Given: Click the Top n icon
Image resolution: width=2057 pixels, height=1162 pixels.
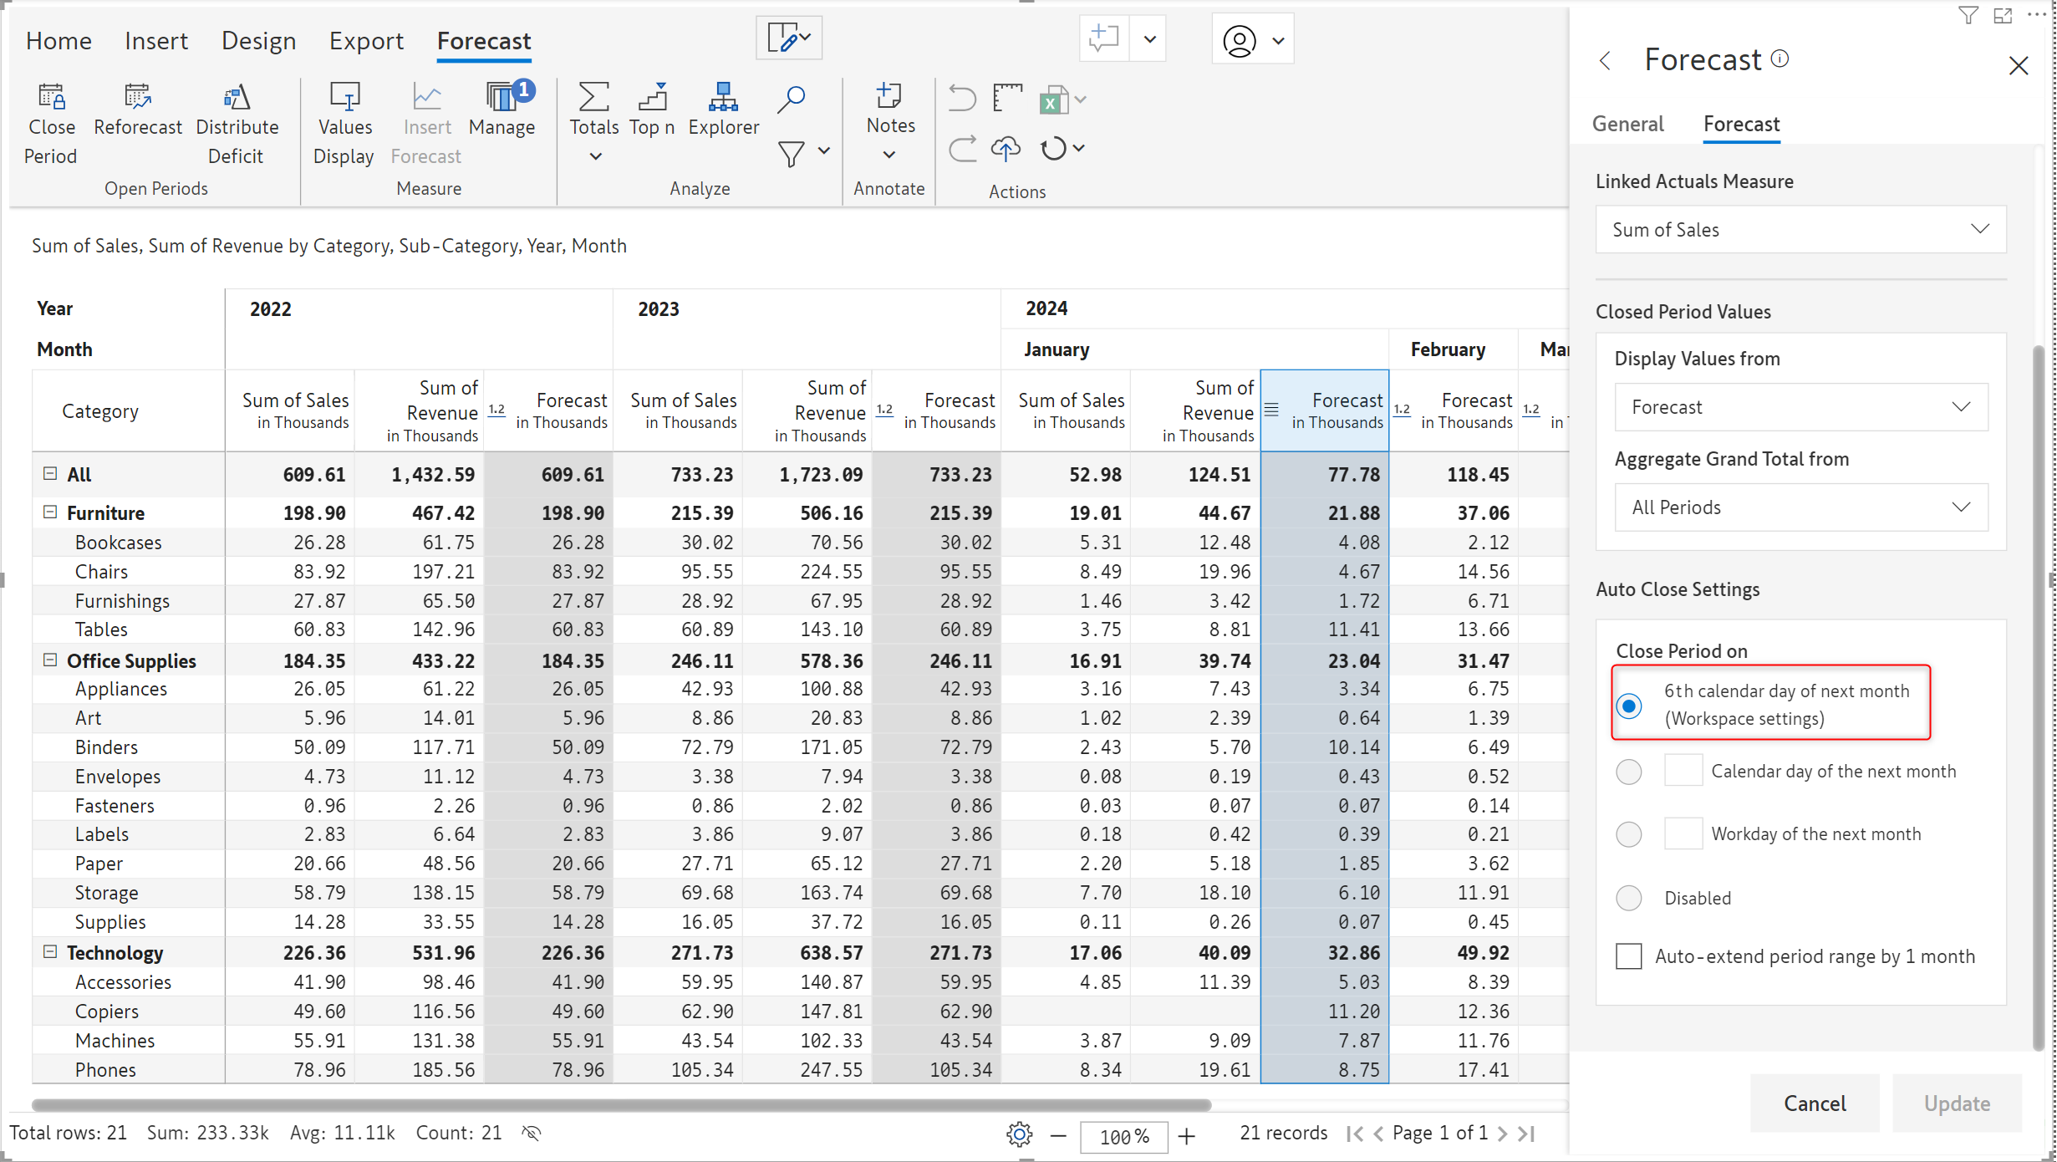Looking at the screenshot, I should [652, 99].
